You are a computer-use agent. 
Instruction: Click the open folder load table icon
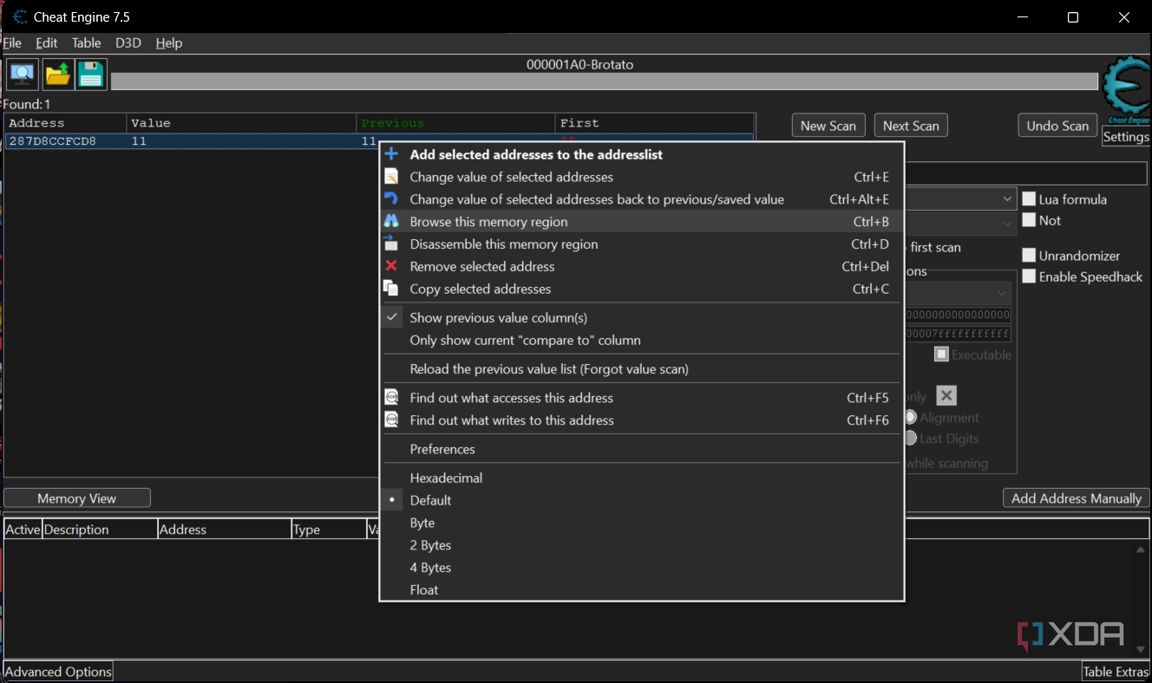pos(57,75)
